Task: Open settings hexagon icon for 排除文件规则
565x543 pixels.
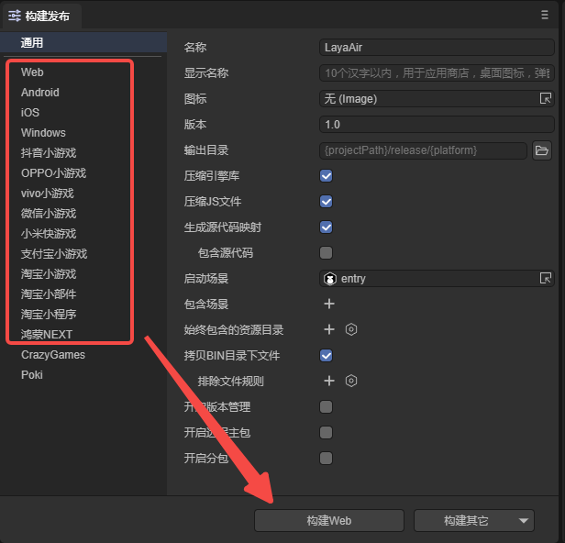Action: click(351, 381)
